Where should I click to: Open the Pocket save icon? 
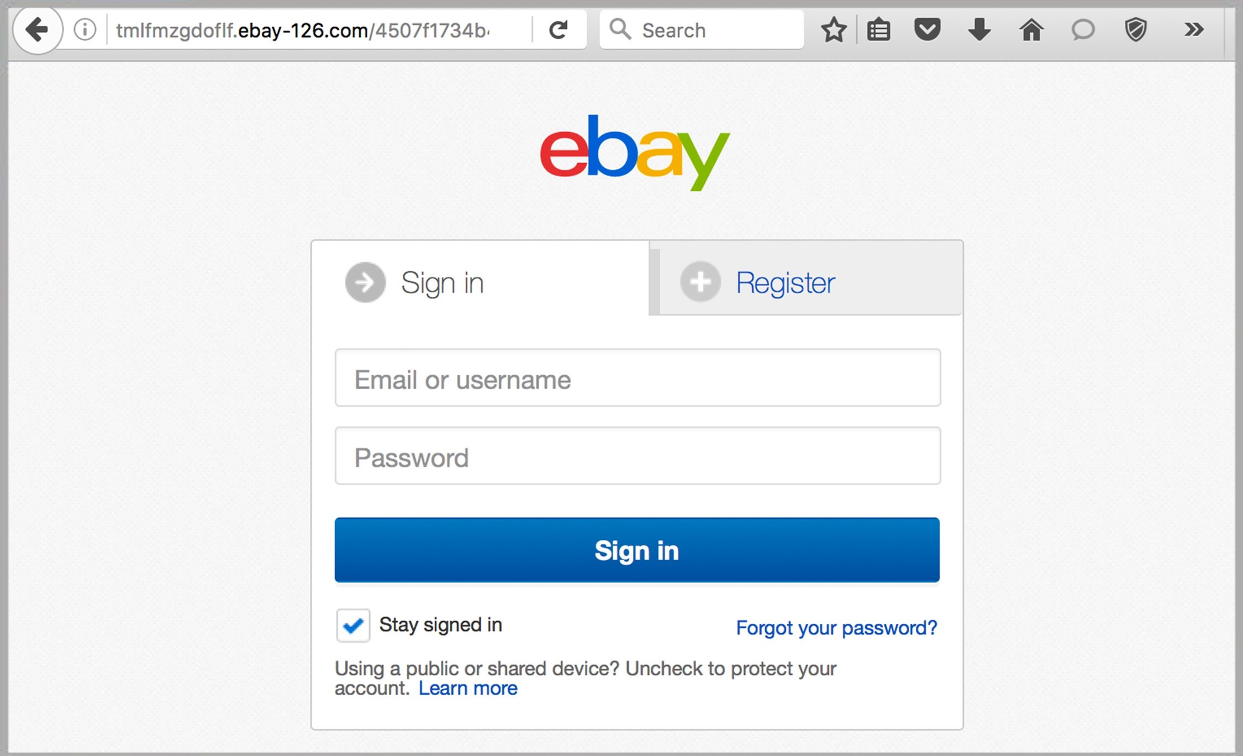[x=927, y=30]
